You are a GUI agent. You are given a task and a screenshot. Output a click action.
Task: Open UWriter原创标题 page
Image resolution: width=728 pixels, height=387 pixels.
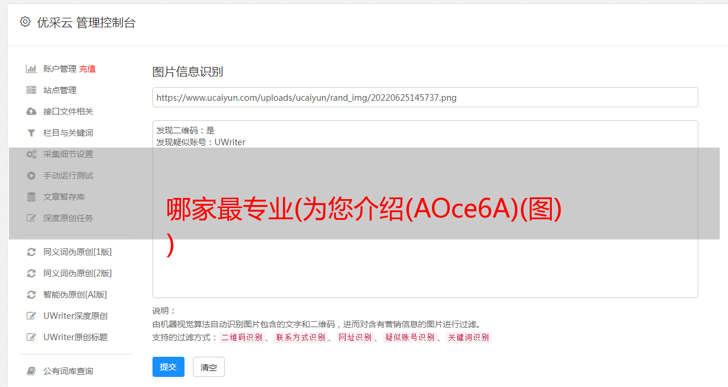click(x=75, y=337)
